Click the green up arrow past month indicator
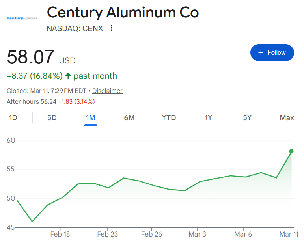 point(68,76)
